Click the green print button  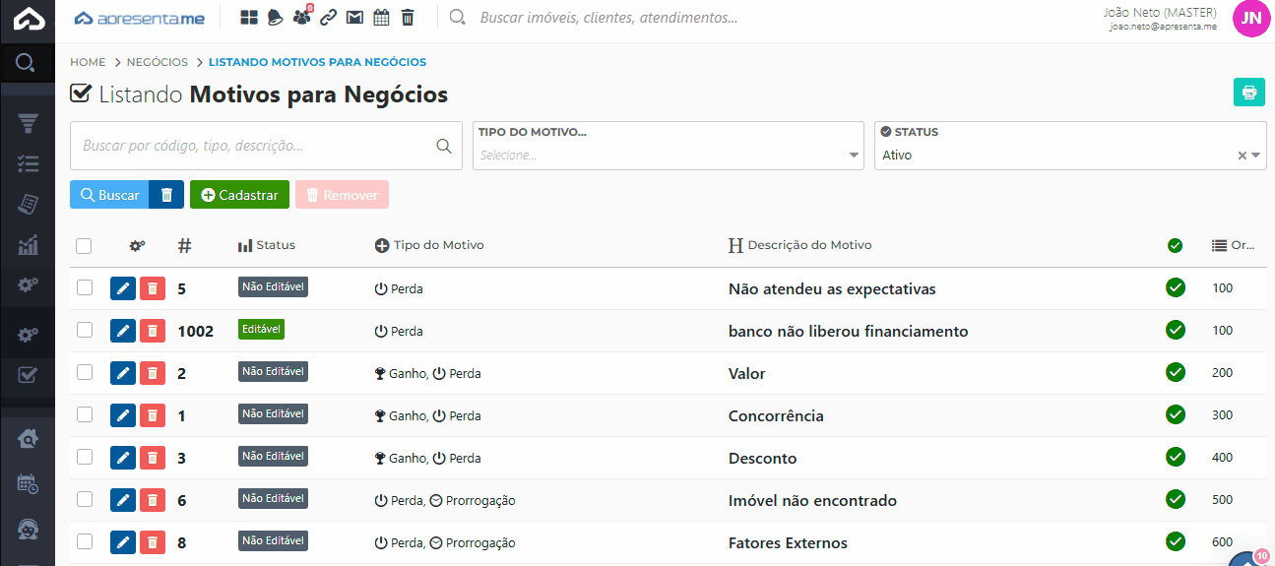[x=1248, y=93]
